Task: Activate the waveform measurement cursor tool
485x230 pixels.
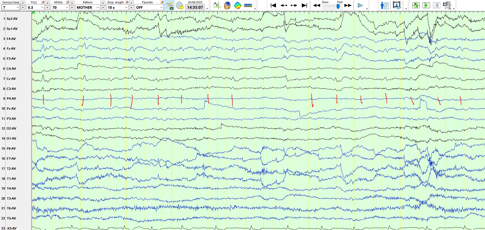Action: [x=217, y=5]
